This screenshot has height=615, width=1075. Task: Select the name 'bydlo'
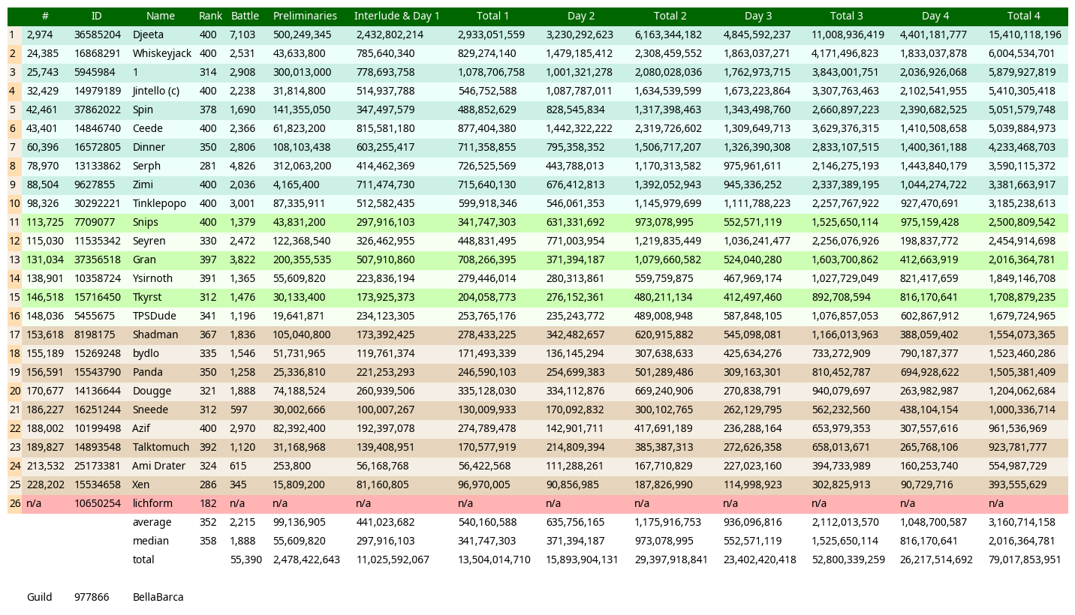(146, 353)
